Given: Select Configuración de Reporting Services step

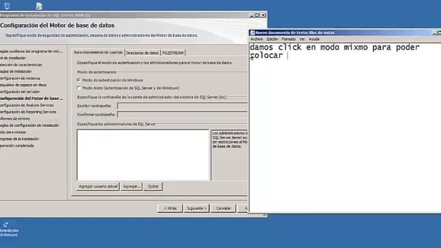Looking at the screenshot, I should pyautogui.click(x=28, y=112).
